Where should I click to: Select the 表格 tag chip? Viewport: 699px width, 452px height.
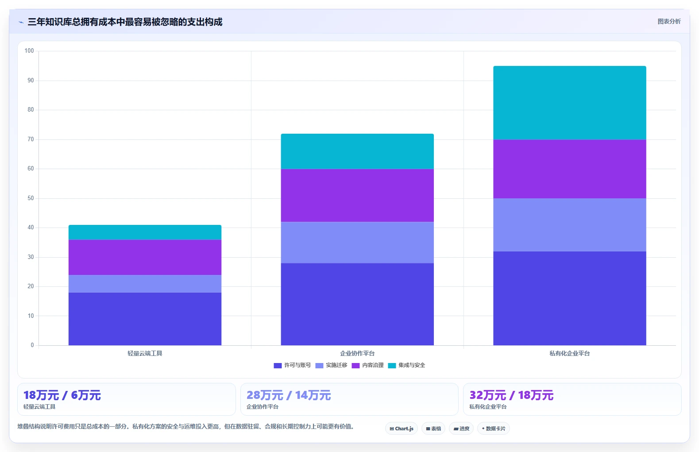point(433,429)
